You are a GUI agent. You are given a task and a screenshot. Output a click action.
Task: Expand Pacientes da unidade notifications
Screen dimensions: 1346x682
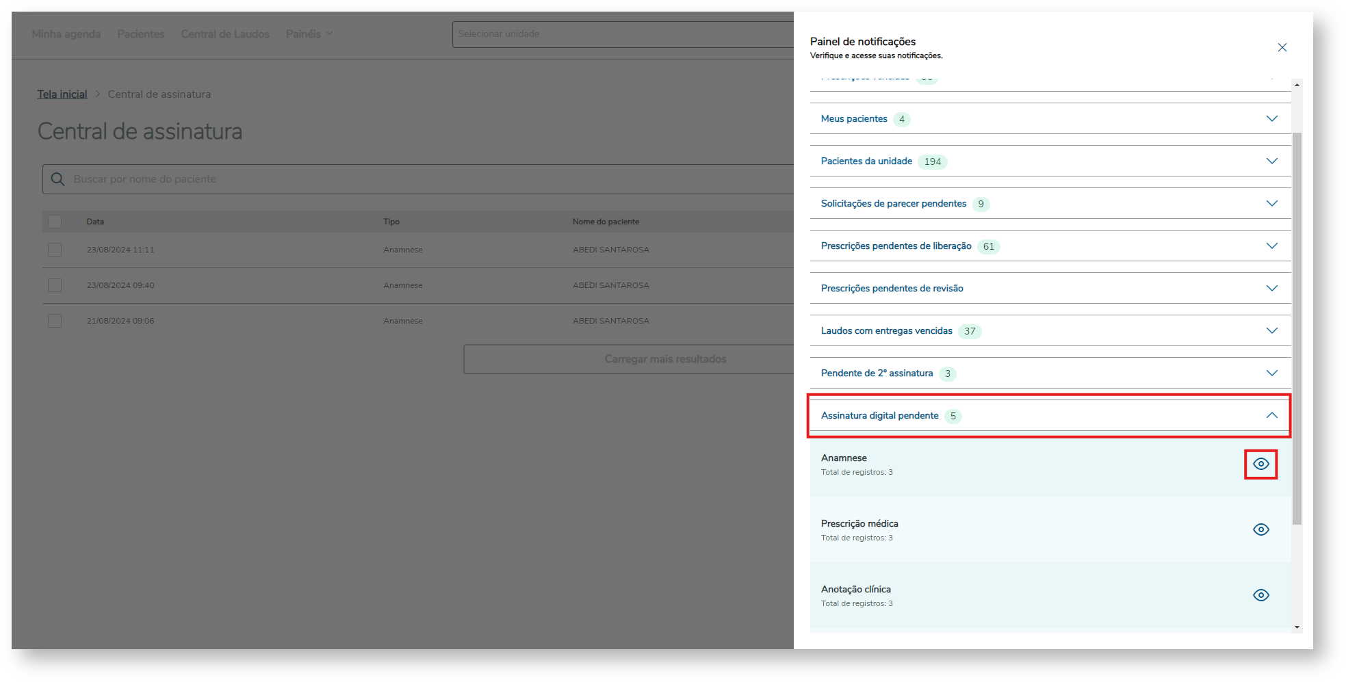tap(1271, 161)
